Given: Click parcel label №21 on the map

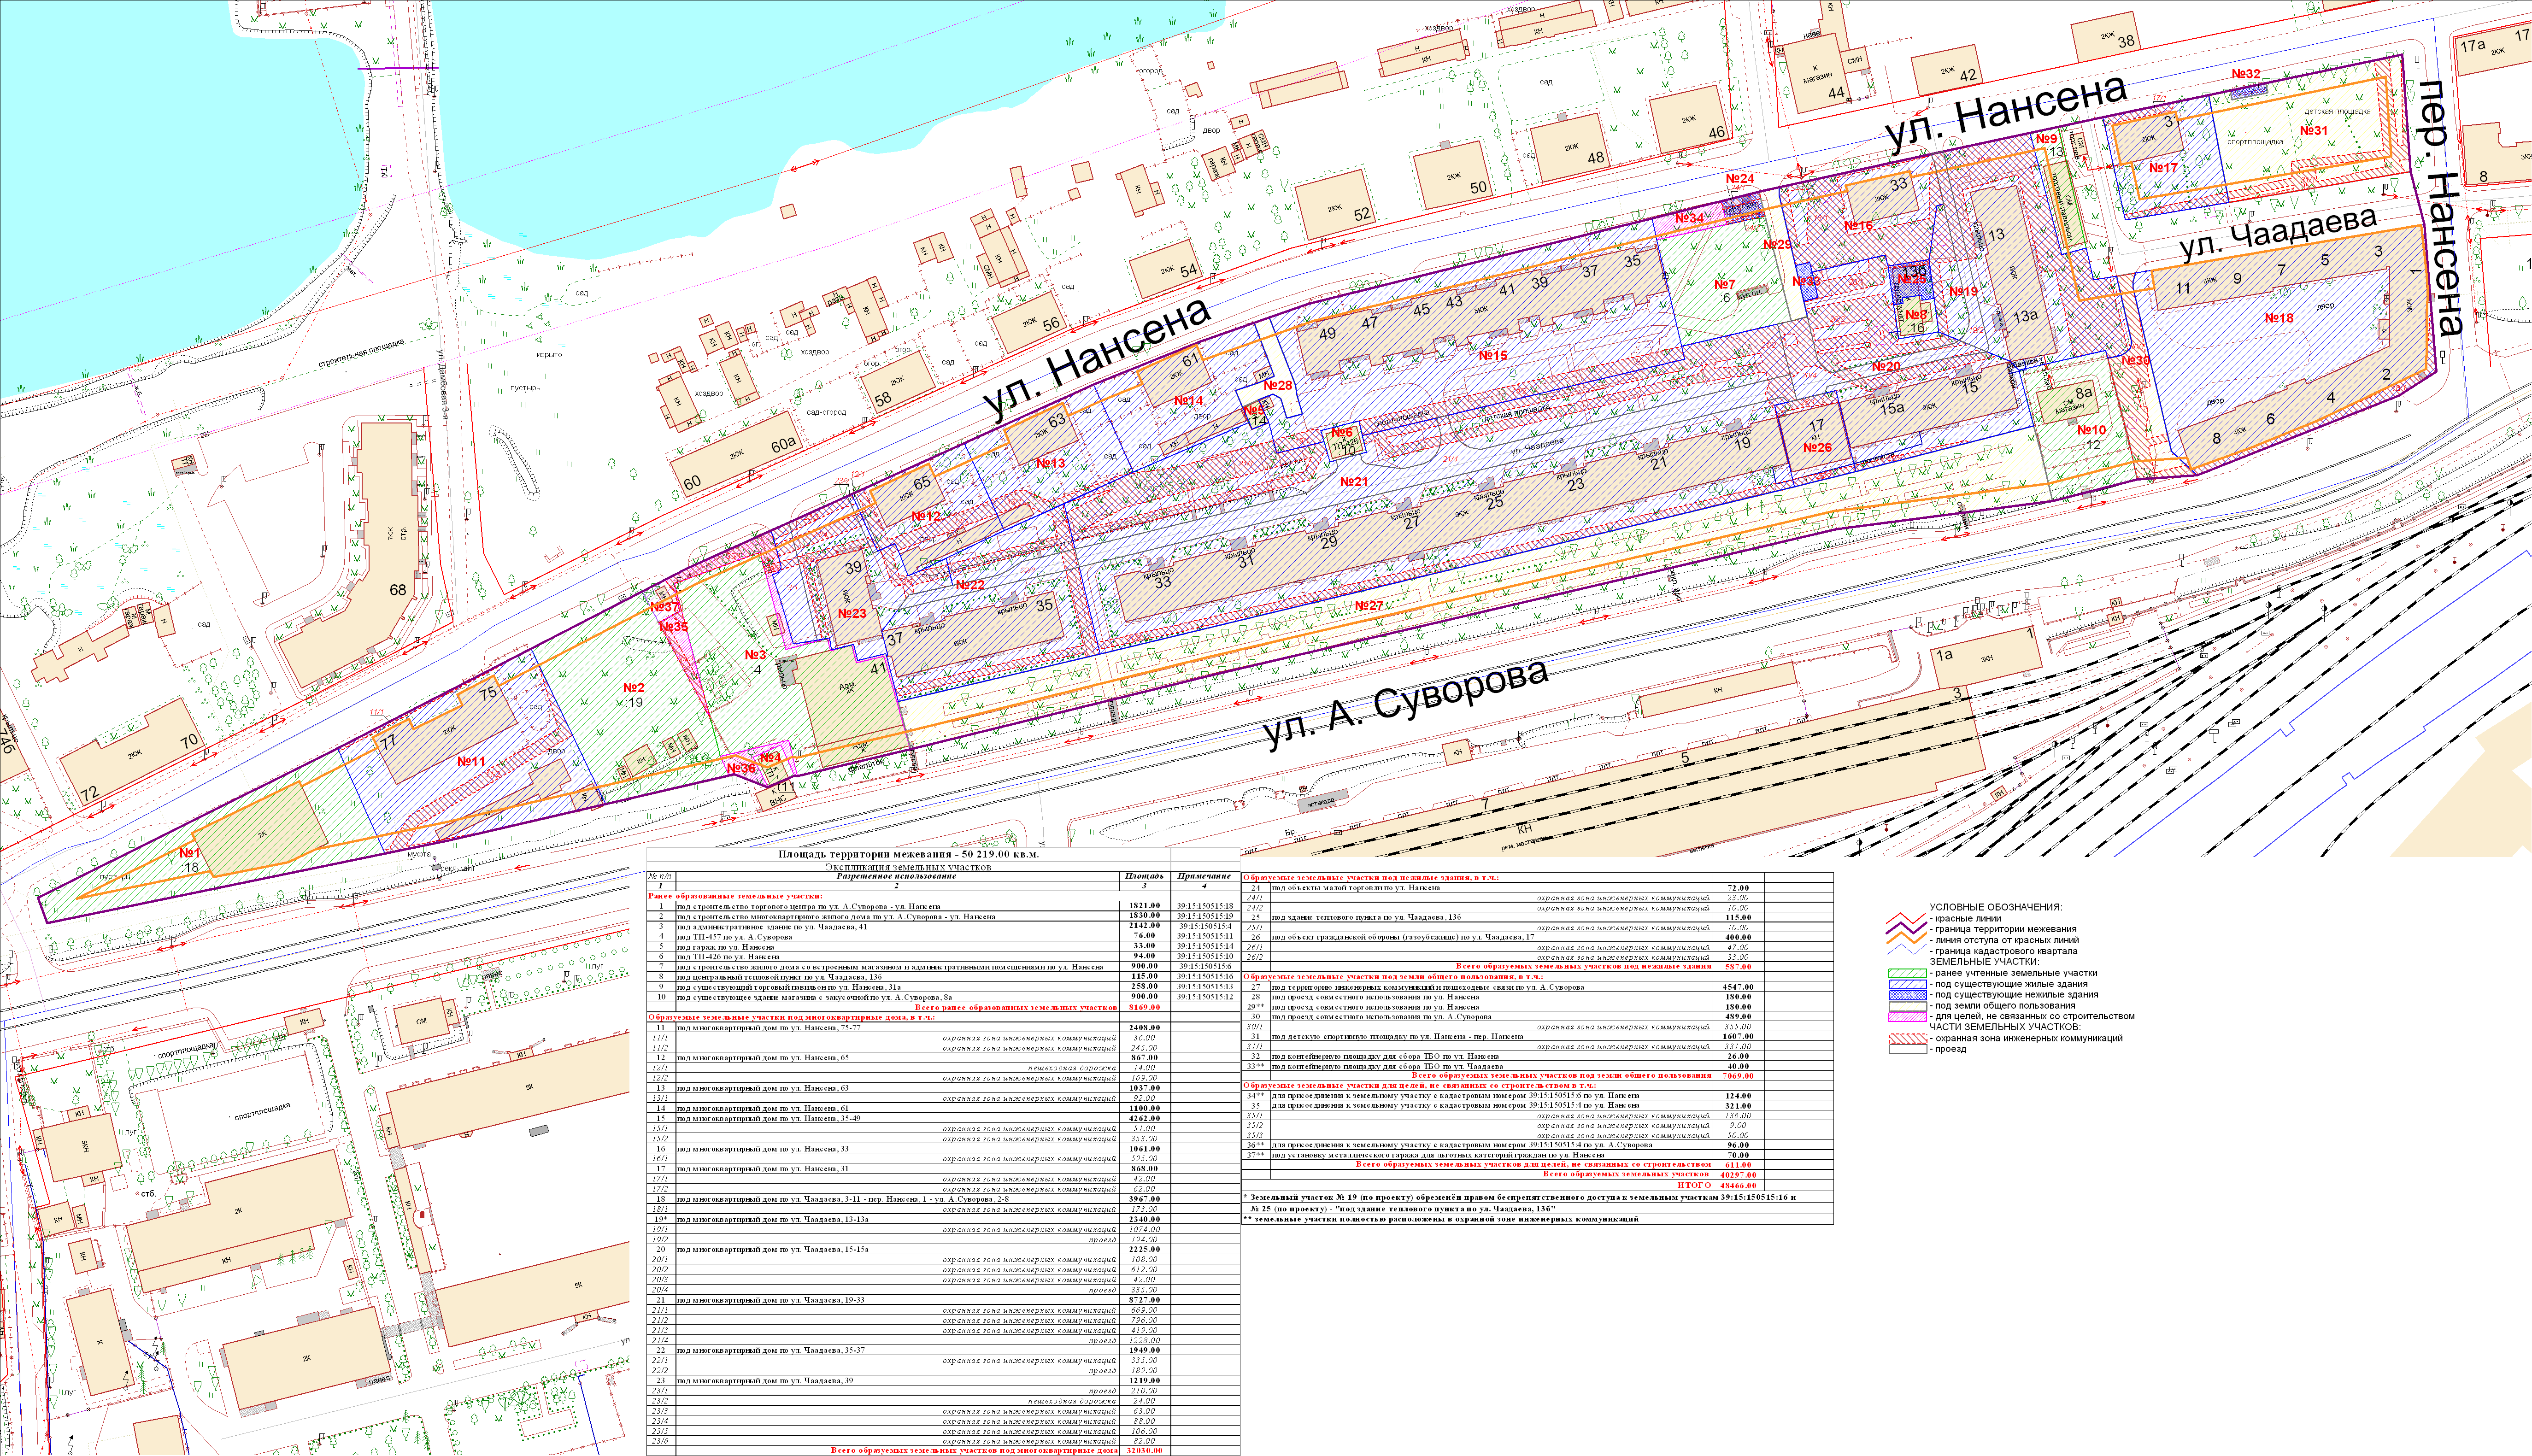Looking at the screenshot, I should coord(1353,482).
